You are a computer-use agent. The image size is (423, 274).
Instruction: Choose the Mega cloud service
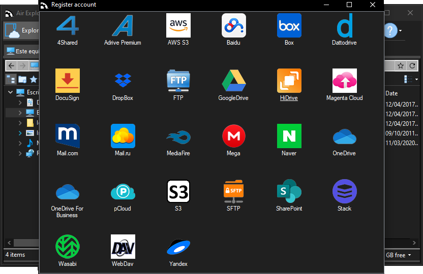[x=234, y=140]
